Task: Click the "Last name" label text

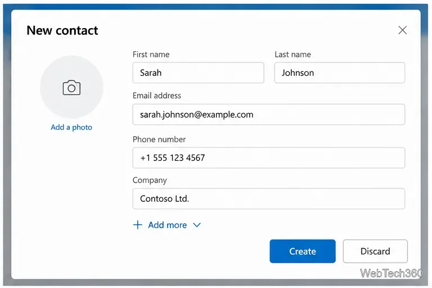Action: click(292, 55)
